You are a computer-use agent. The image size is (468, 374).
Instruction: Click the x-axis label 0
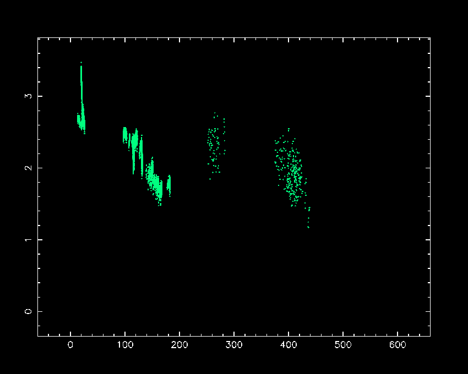(x=70, y=345)
